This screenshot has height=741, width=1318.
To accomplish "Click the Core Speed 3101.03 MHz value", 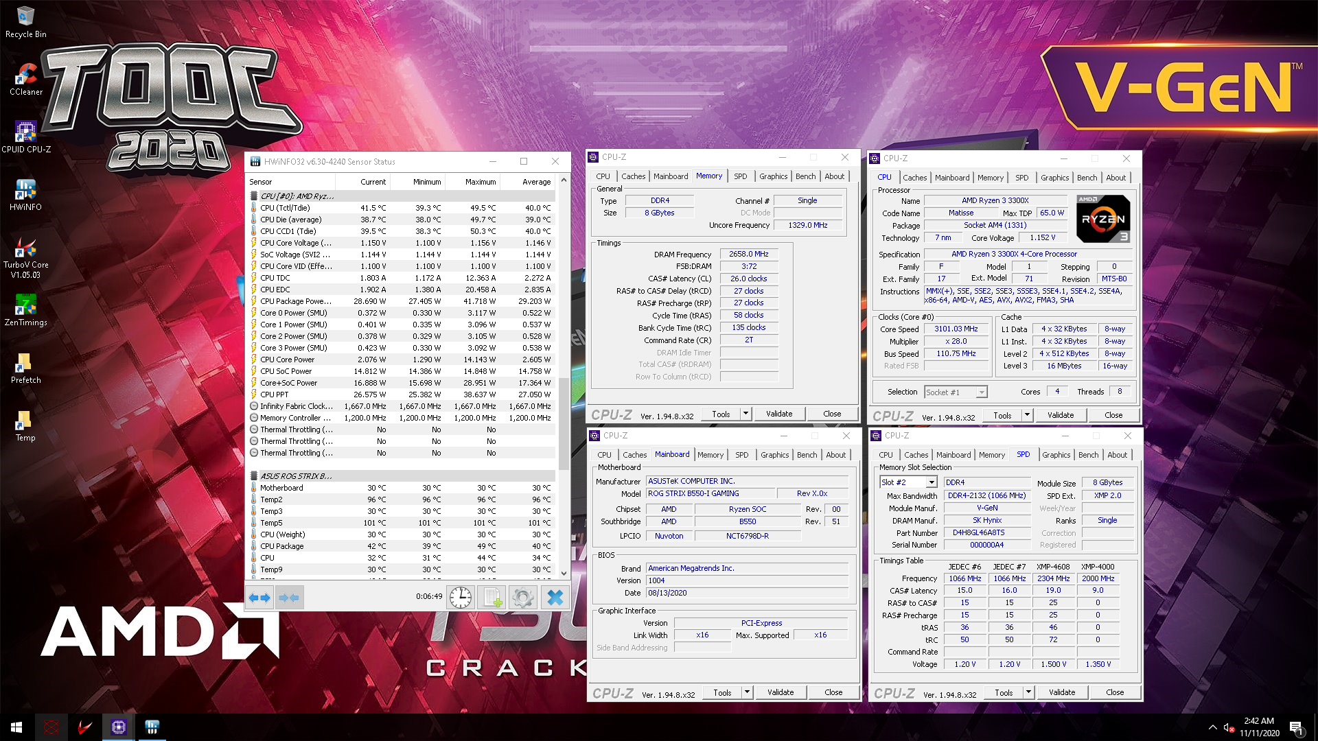I will click(956, 329).
